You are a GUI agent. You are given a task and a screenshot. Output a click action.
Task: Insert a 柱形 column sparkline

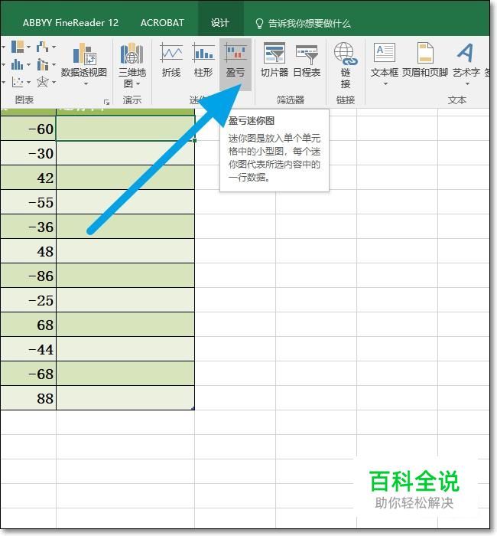point(203,59)
